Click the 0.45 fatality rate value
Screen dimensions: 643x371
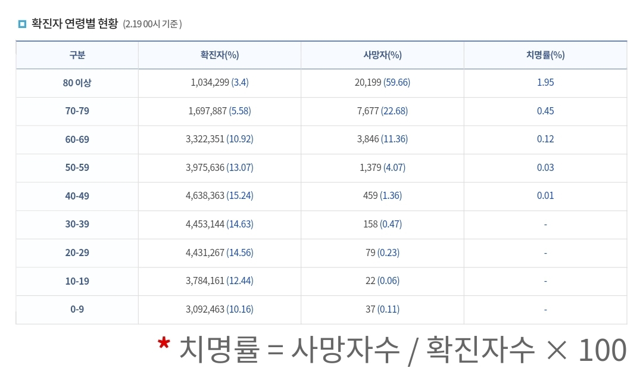545,111
